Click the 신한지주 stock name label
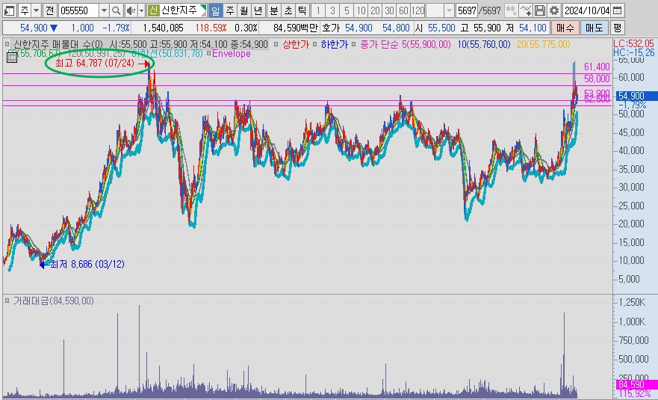 (x=179, y=10)
